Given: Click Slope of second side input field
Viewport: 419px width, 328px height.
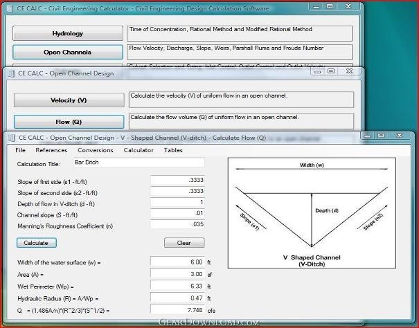Looking at the screenshot, I should [177, 191].
